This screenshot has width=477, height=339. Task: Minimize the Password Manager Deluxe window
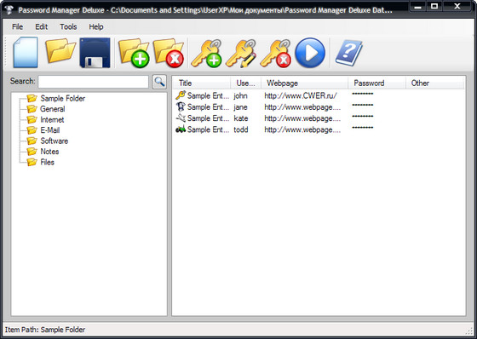[x=417, y=6]
